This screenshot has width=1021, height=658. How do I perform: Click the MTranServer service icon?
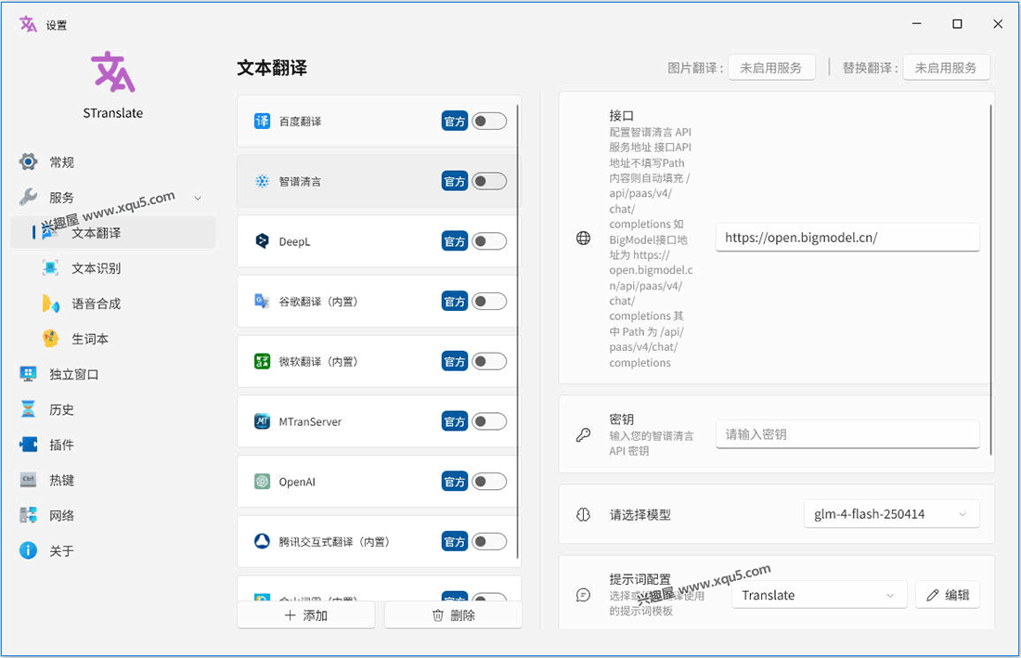262,421
